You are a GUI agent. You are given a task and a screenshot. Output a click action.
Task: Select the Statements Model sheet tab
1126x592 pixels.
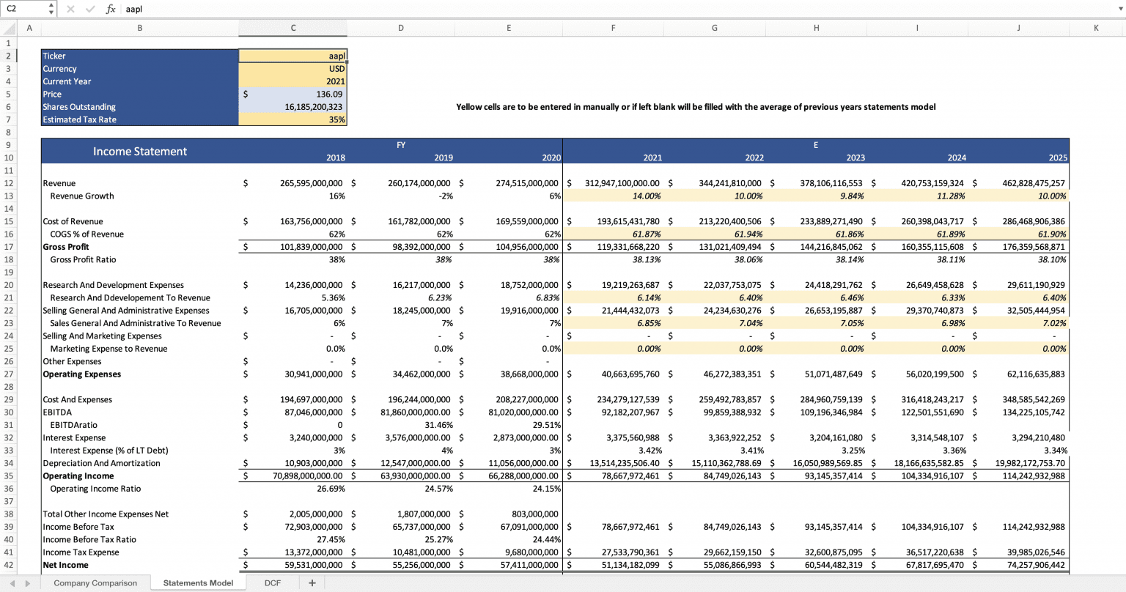click(x=198, y=582)
